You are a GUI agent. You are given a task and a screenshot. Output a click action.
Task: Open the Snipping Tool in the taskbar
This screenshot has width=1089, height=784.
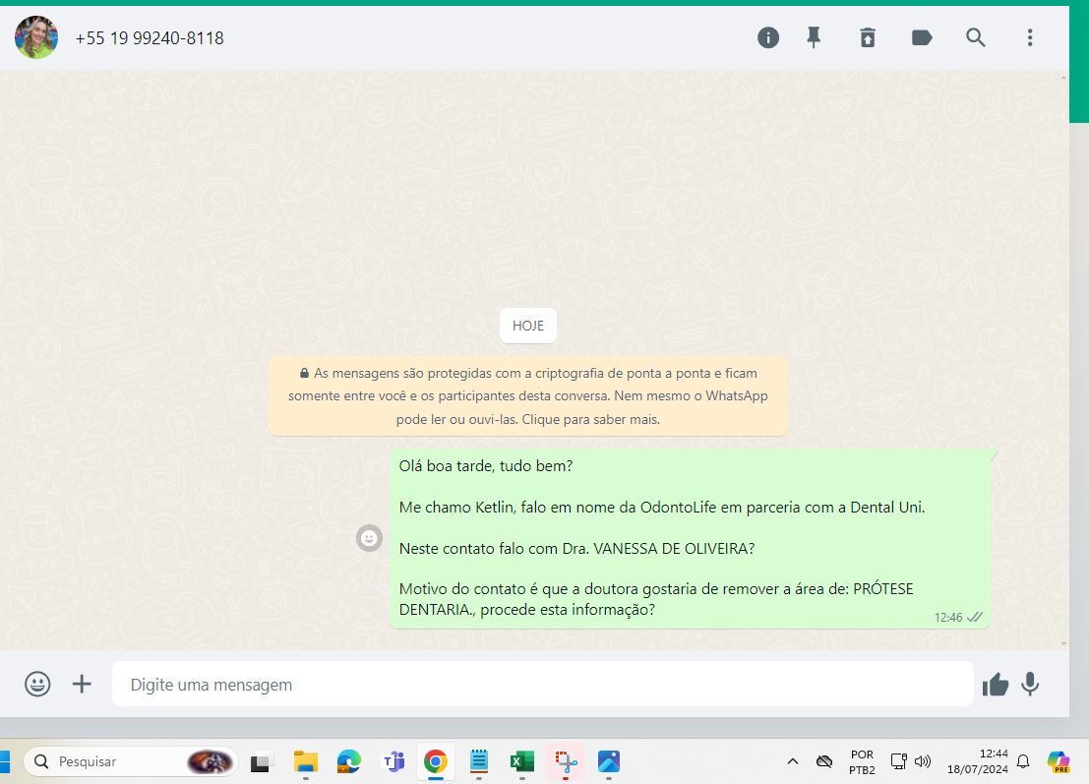(566, 761)
